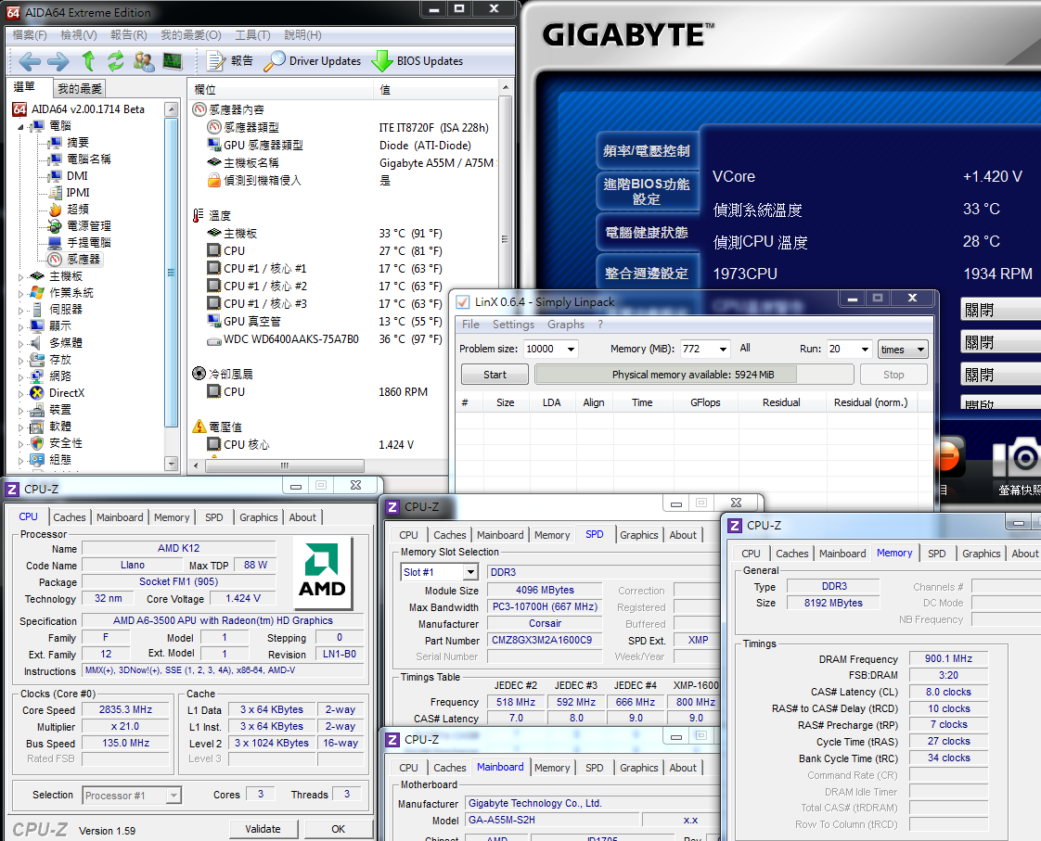Click the GFlops column header in LinX
Screen dimensions: 1041x841
705,402
